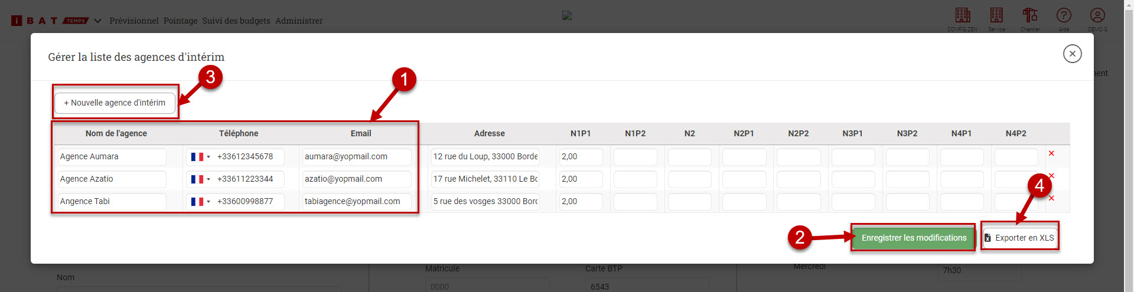Edit address 5 rue des vosges field

coord(485,202)
